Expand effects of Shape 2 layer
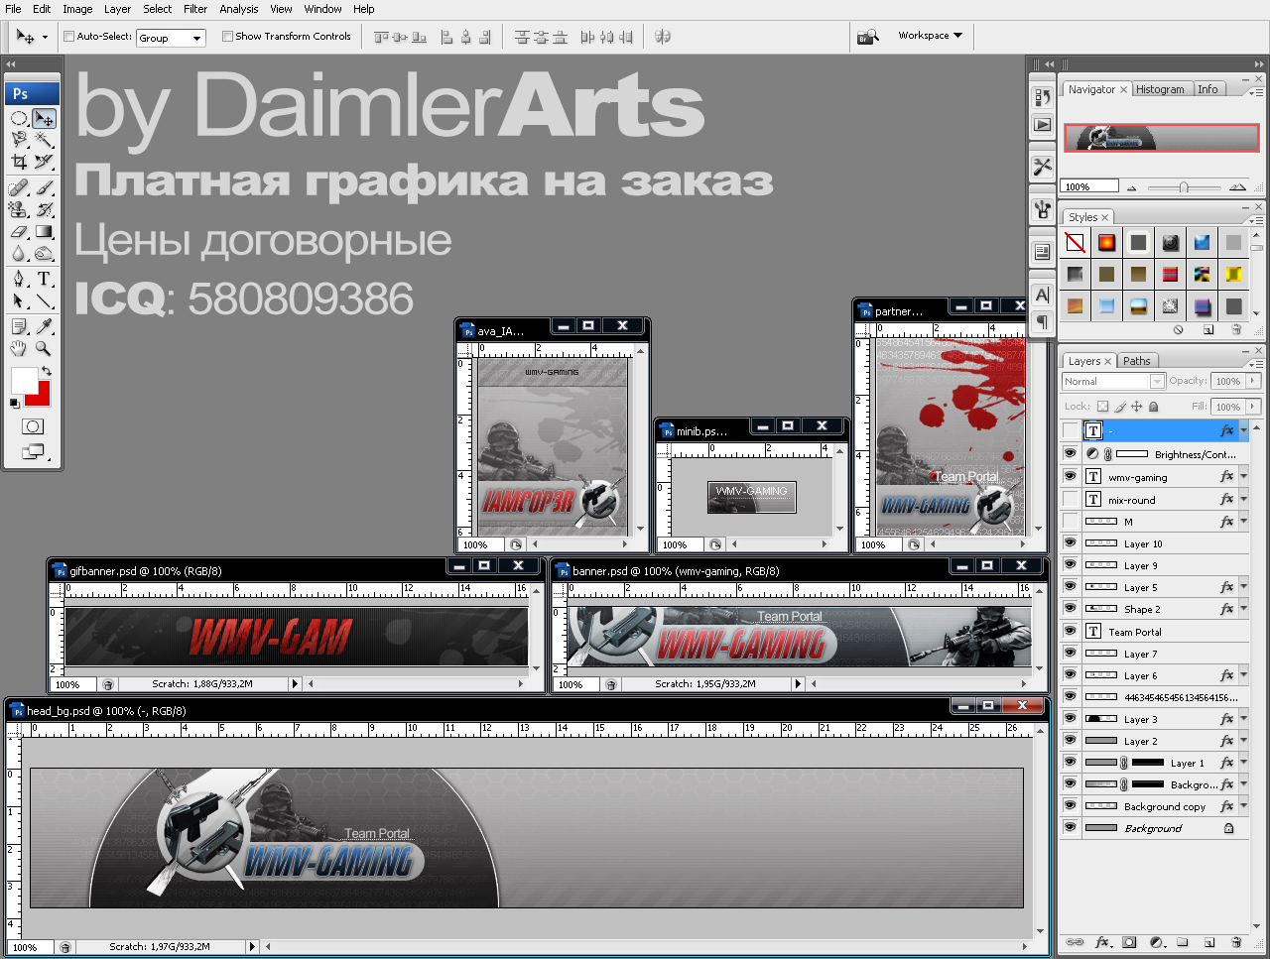 click(1243, 609)
